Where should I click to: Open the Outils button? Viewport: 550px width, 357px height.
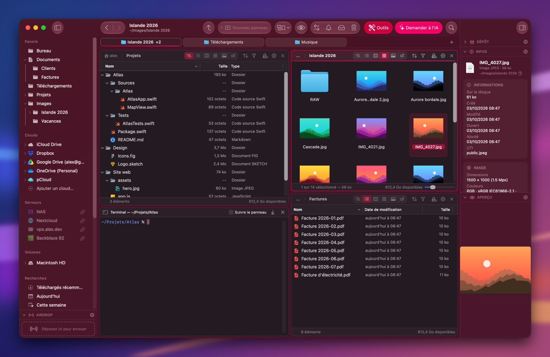coord(378,28)
